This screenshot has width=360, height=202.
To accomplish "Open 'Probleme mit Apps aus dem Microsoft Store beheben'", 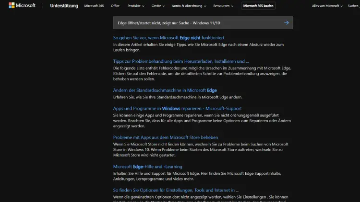I will pos(166,137).
